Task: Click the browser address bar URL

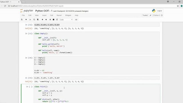Action: (37, 6)
